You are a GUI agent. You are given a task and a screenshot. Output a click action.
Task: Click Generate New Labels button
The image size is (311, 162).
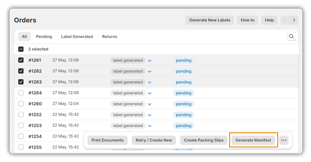pyautogui.click(x=210, y=20)
